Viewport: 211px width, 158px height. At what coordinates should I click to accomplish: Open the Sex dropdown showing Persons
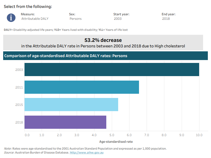point(75,19)
